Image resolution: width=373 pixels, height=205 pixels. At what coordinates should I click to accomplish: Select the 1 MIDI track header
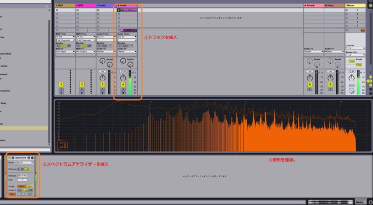pyautogui.click(x=65, y=5)
